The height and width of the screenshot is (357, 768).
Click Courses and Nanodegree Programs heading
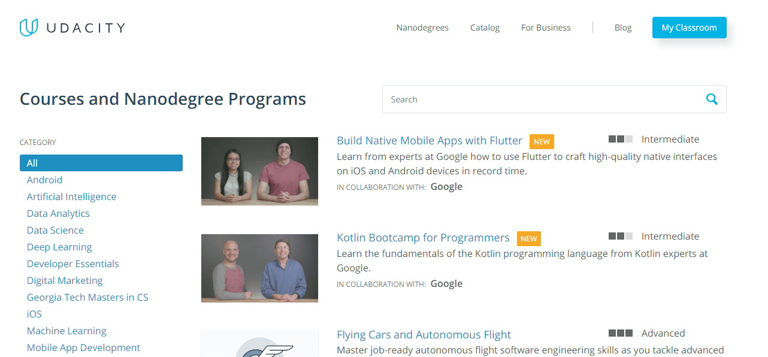point(163,99)
